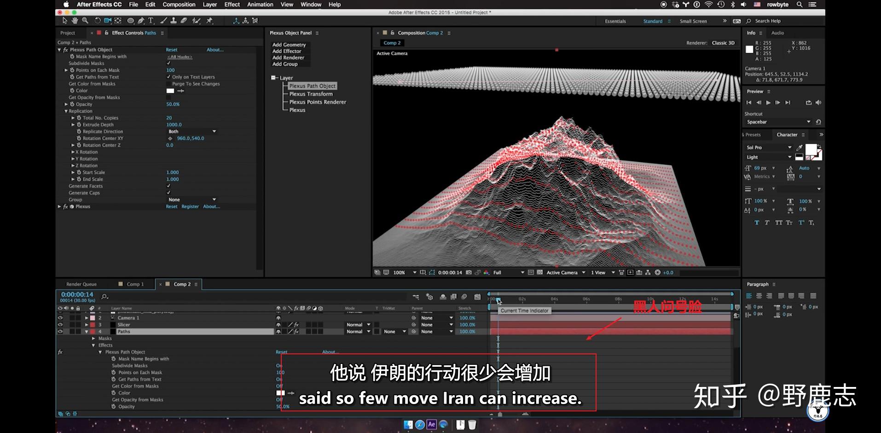Hide the Slicer layer with eye icon
881x433 pixels.
point(60,324)
